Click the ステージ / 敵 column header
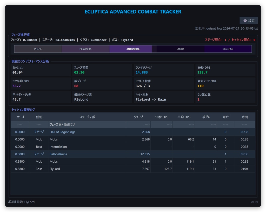The image size is (266, 212). (87, 117)
